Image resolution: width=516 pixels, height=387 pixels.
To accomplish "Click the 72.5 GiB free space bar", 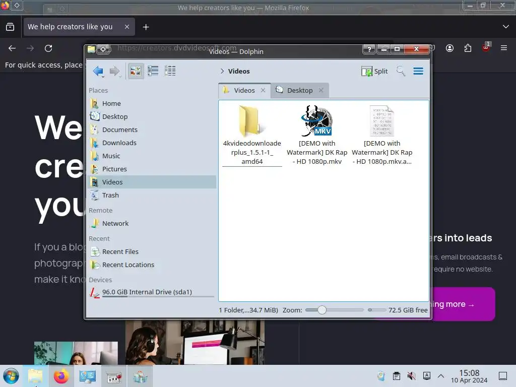I will click(x=377, y=310).
